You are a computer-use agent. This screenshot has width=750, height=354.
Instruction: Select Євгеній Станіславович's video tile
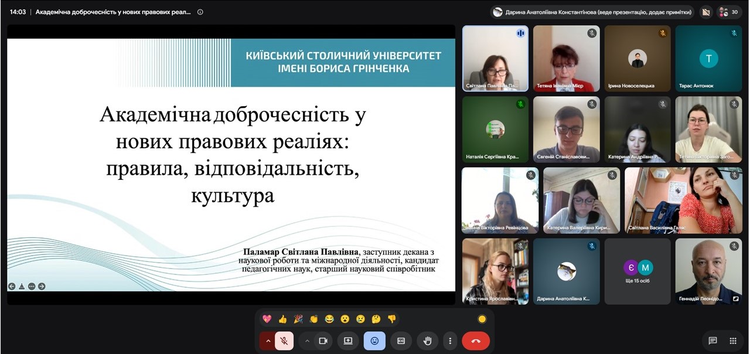[567, 130]
